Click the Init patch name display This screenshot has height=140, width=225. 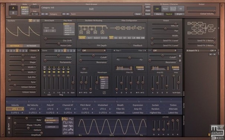tap(91, 9)
